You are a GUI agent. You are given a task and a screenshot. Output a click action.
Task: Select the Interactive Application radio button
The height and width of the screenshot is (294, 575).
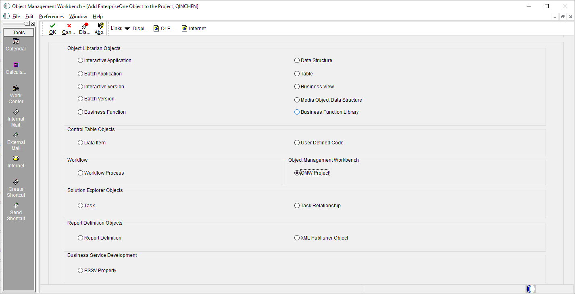80,60
